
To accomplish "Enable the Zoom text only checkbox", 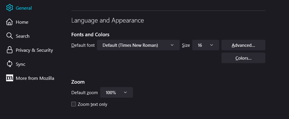I will click(74, 104).
